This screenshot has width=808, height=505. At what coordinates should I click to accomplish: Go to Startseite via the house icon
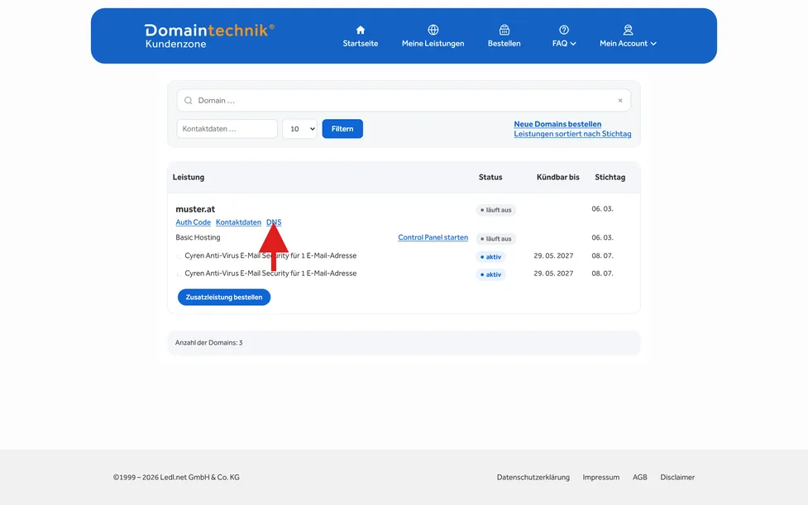point(361,30)
